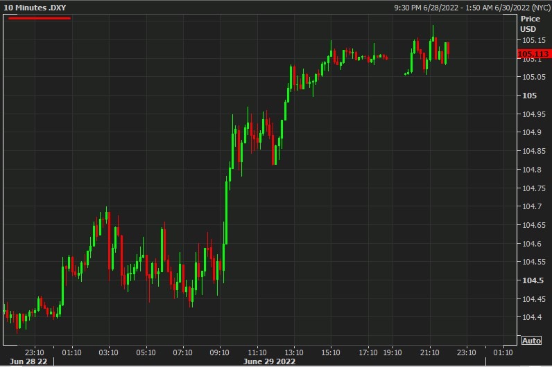Screen dimensions: 552x367
Task: Select the 09:10 time axis label
Action: pyautogui.click(x=220, y=352)
